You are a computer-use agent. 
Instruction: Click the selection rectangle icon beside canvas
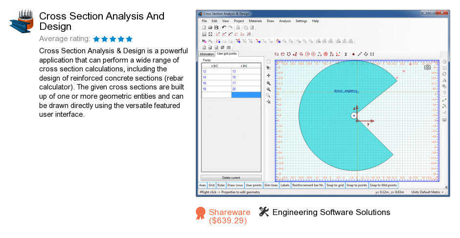(x=269, y=62)
